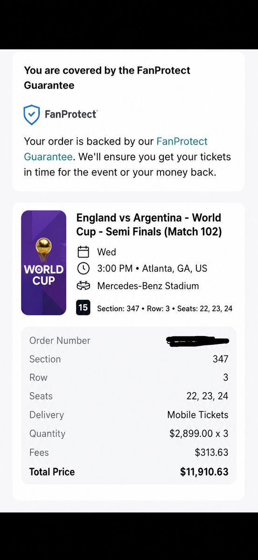Select the England vs Argentina event title
The width and height of the screenshot is (258, 560).
click(x=149, y=224)
